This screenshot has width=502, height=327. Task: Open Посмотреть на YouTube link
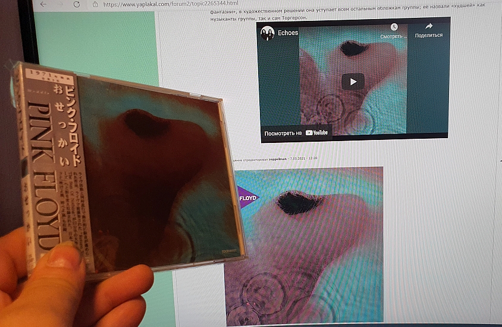click(296, 133)
